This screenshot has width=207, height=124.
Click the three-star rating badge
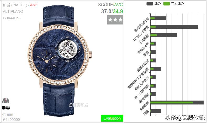point(115,20)
